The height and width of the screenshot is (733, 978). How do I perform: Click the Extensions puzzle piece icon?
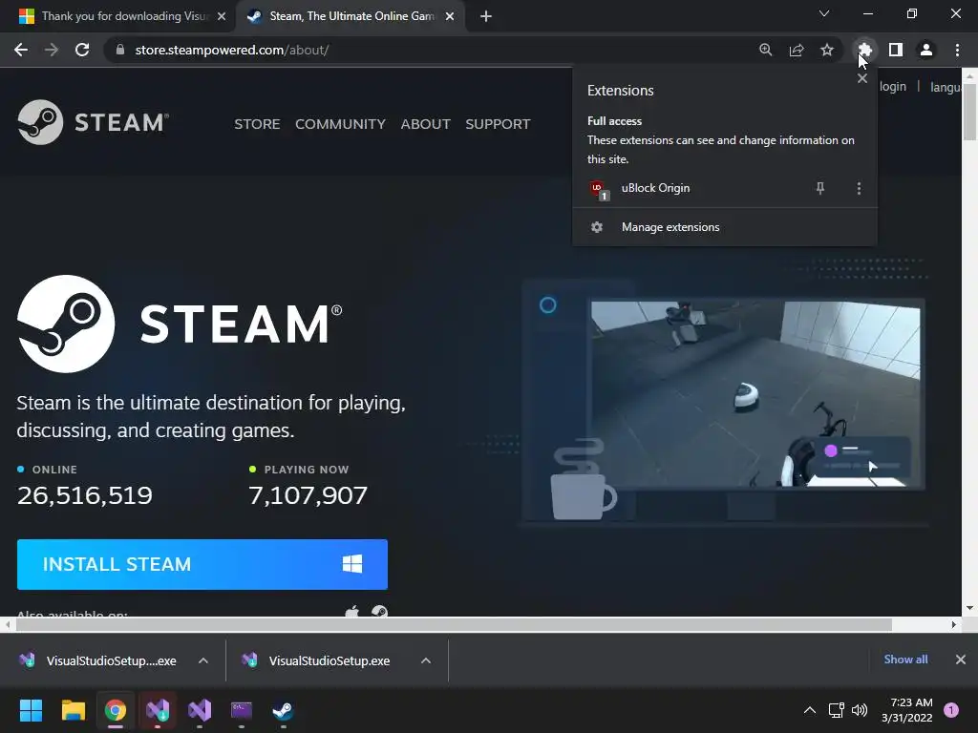(x=864, y=50)
